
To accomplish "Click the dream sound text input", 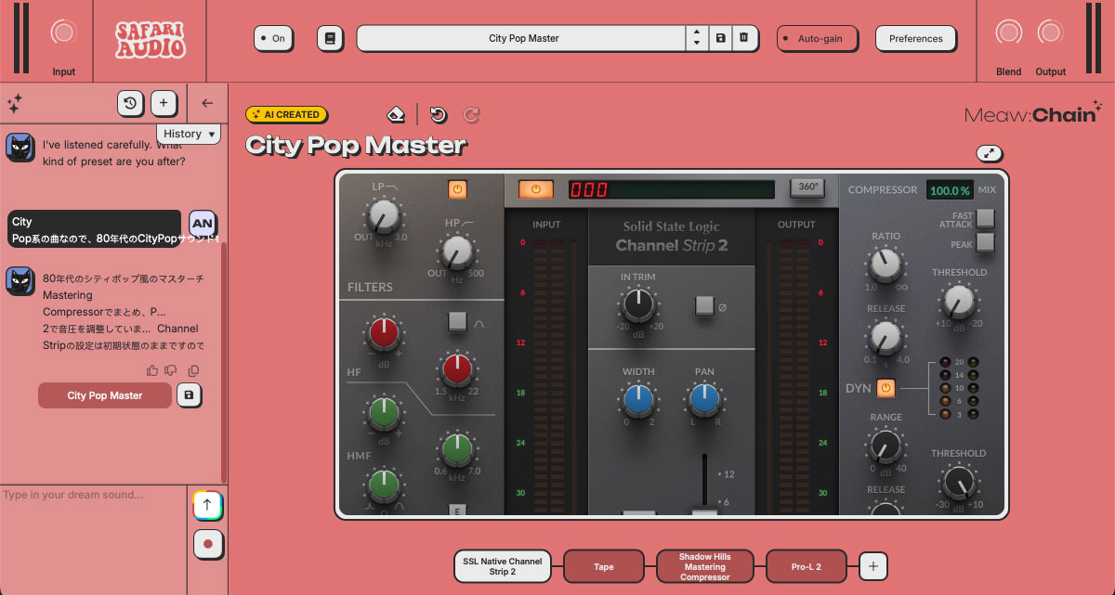I will (93, 538).
